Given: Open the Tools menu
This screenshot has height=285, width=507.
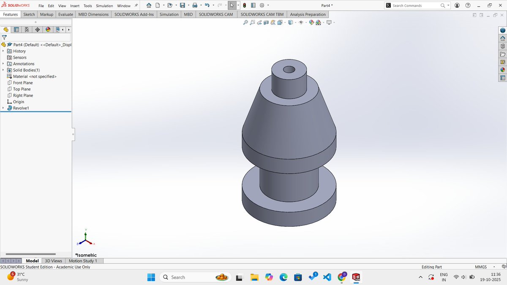Looking at the screenshot, I should pos(87,6).
